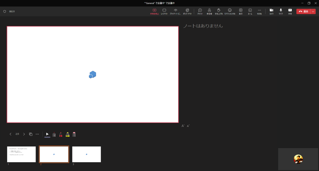The image size is (319, 171).
Task: Select the yellow highlighter tool
Action: click(x=67, y=134)
